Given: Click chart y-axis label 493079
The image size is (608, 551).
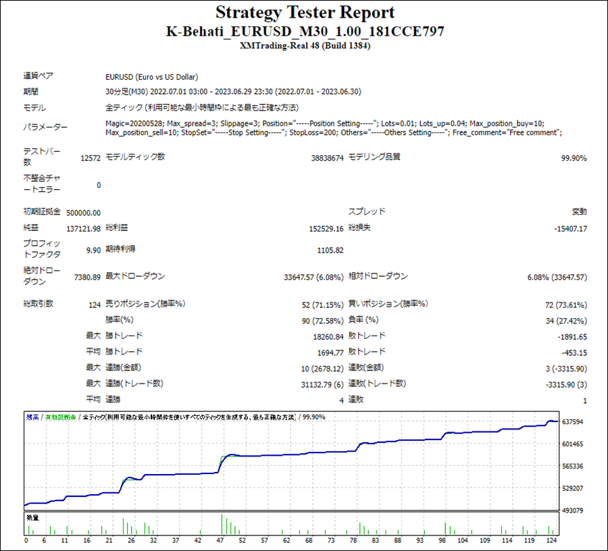Looking at the screenshot, I should click(572, 510).
